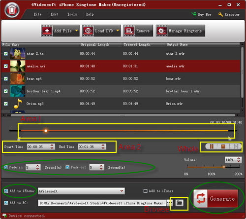This screenshot has width=246, height=219.
Task: Click the Buy Now cart icon
Action: (x=194, y=14)
